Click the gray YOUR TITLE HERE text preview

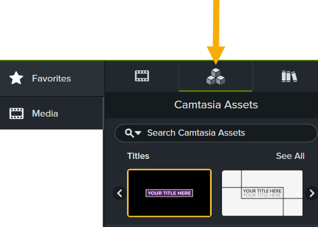[262, 193]
